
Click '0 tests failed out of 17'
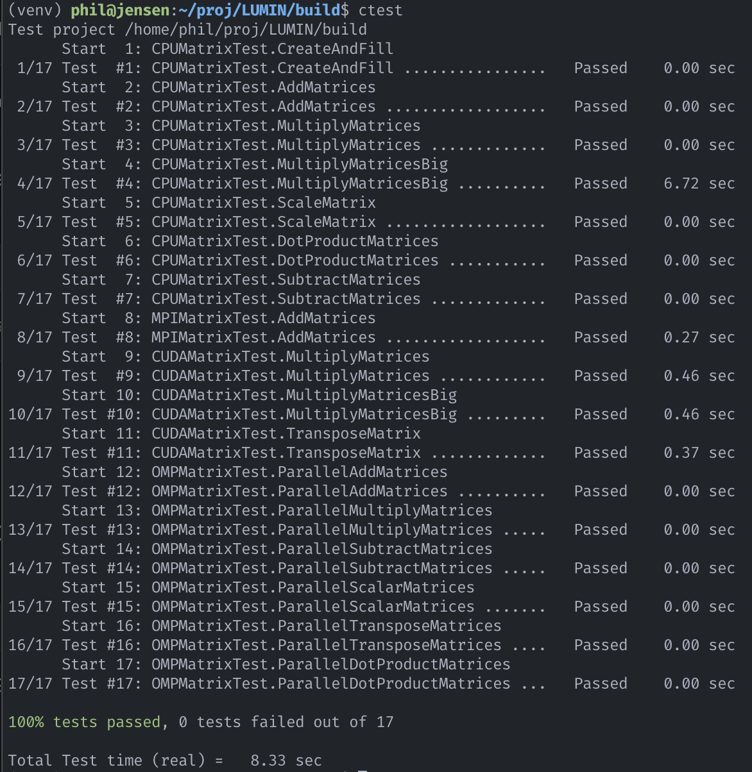286,722
